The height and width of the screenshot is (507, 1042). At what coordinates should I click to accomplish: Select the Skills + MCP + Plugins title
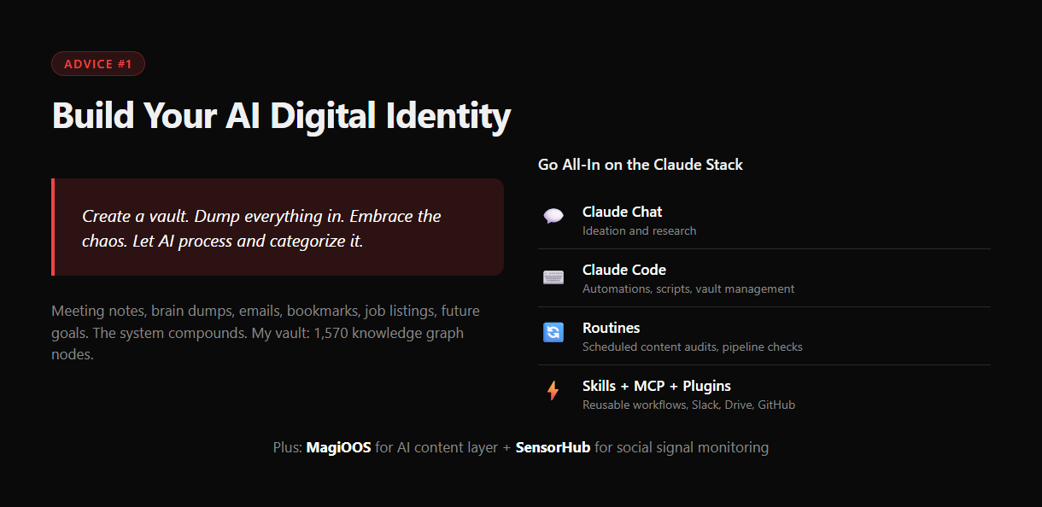tap(657, 386)
